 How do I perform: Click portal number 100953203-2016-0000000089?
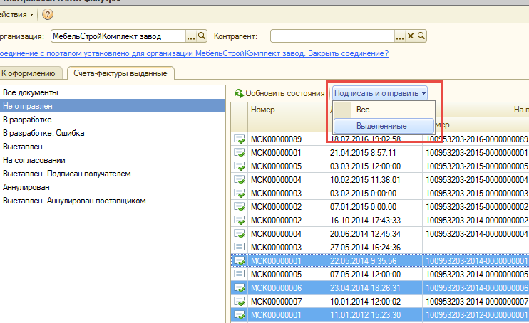476,139
